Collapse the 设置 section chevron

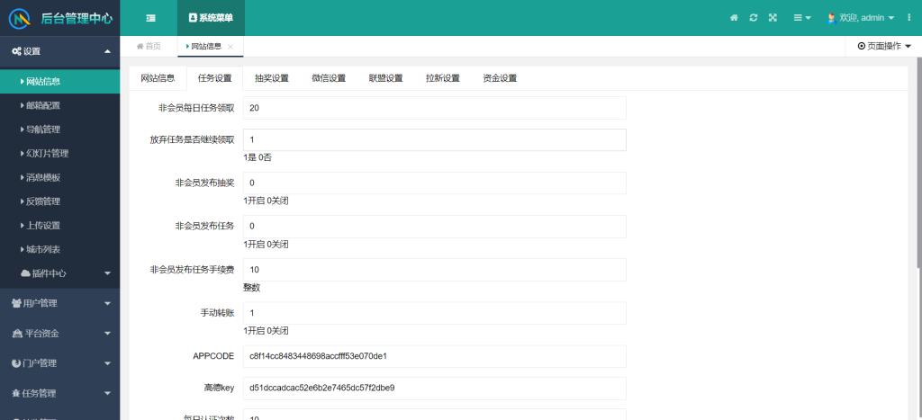tap(107, 51)
